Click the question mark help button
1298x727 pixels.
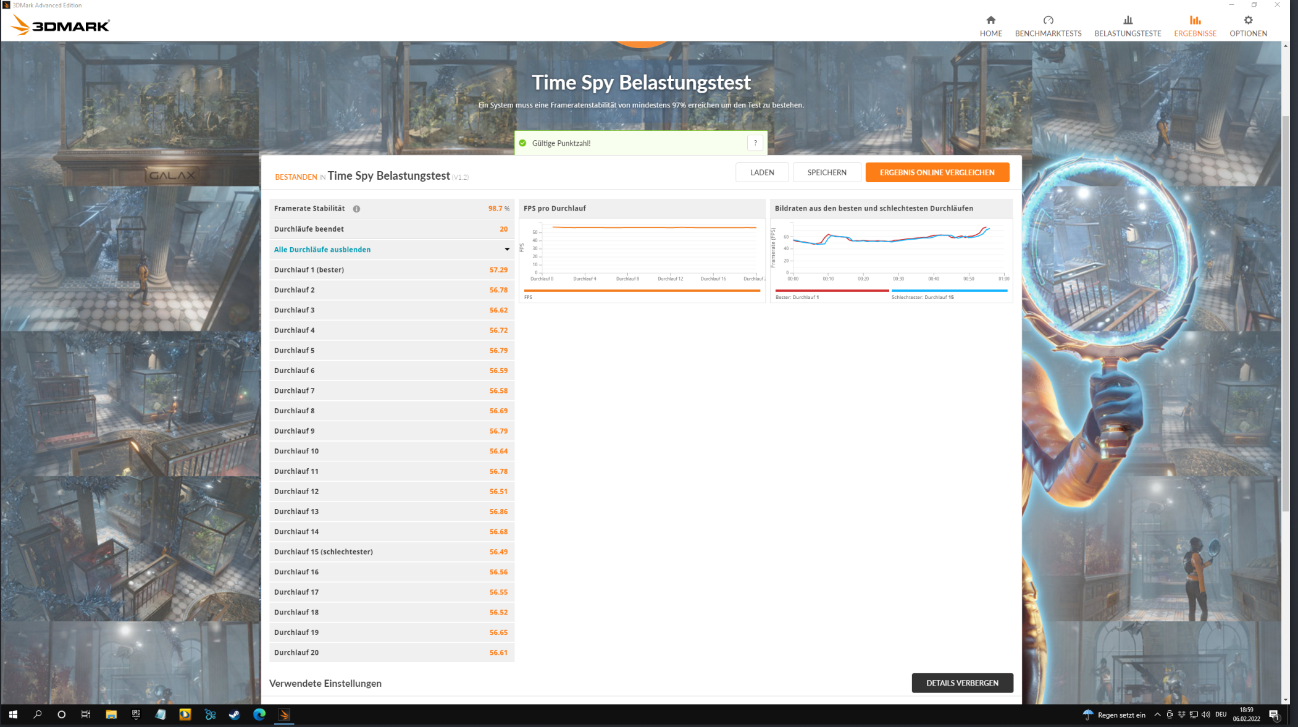[x=755, y=143]
